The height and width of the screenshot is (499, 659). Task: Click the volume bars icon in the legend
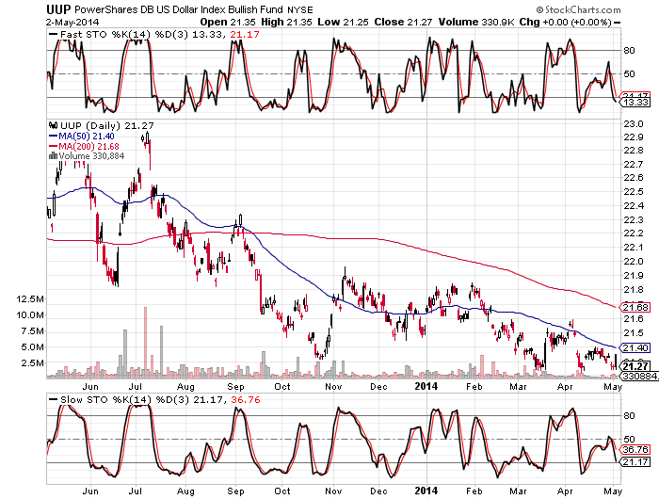point(53,156)
